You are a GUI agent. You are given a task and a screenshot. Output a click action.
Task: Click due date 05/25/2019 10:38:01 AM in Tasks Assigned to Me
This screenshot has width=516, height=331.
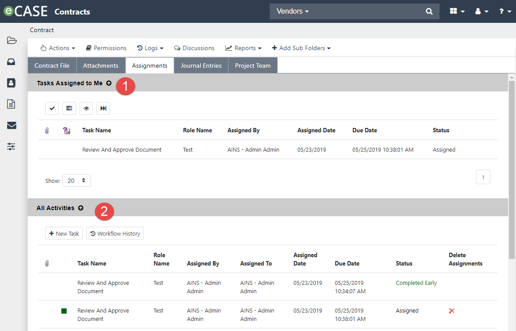pyautogui.click(x=383, y=150)
